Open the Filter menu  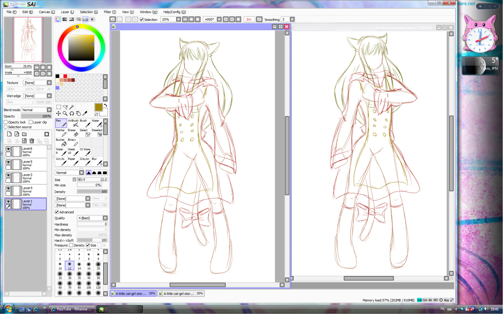[x=110, y=12]
